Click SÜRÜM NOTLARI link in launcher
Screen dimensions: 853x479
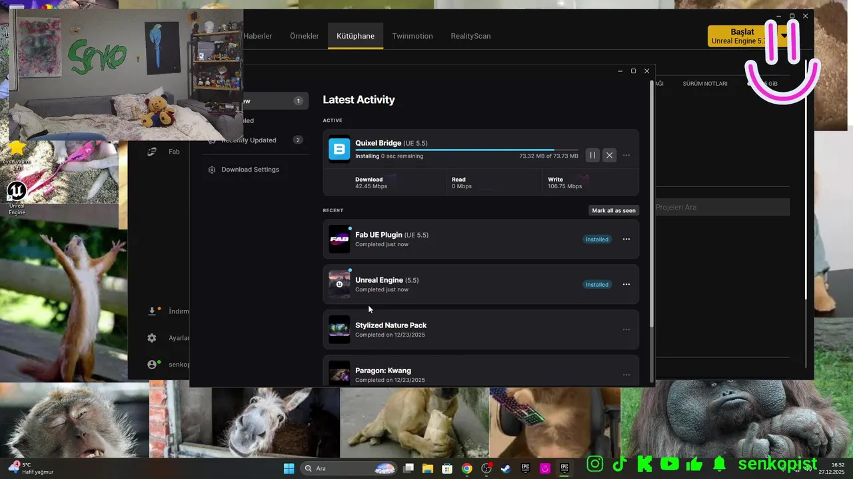coord(705,84)
